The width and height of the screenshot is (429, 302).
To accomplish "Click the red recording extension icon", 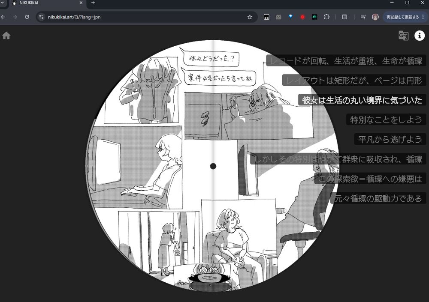I will coord(302,17).
